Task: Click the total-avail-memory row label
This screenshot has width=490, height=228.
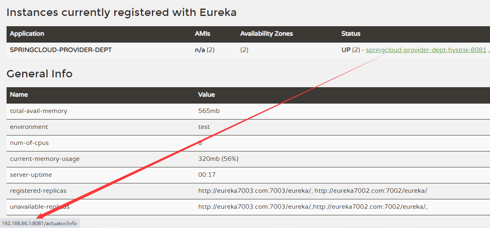Action: [x=38, y=111]
